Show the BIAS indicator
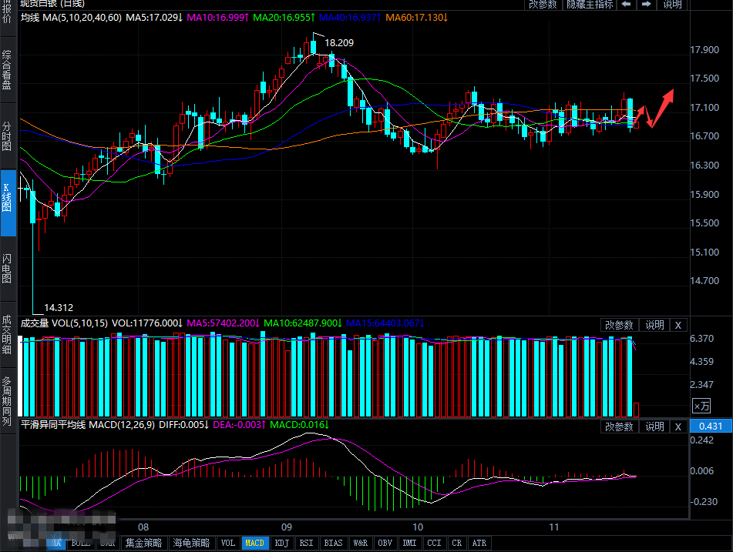The image size is (733, 552). tap(333, 543)
